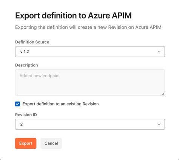
Task: Click 'Azure APIM' in the subtitle text
Action: [x=148, y=27]
